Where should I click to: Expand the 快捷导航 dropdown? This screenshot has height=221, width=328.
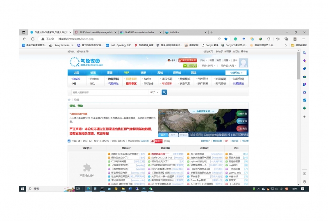[239, 73]
